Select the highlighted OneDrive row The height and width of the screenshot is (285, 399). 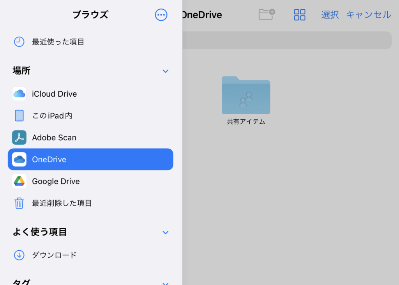point(90,159)
